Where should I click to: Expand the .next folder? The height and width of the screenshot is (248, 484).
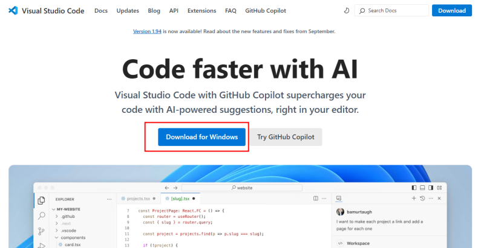coord(56,223)
